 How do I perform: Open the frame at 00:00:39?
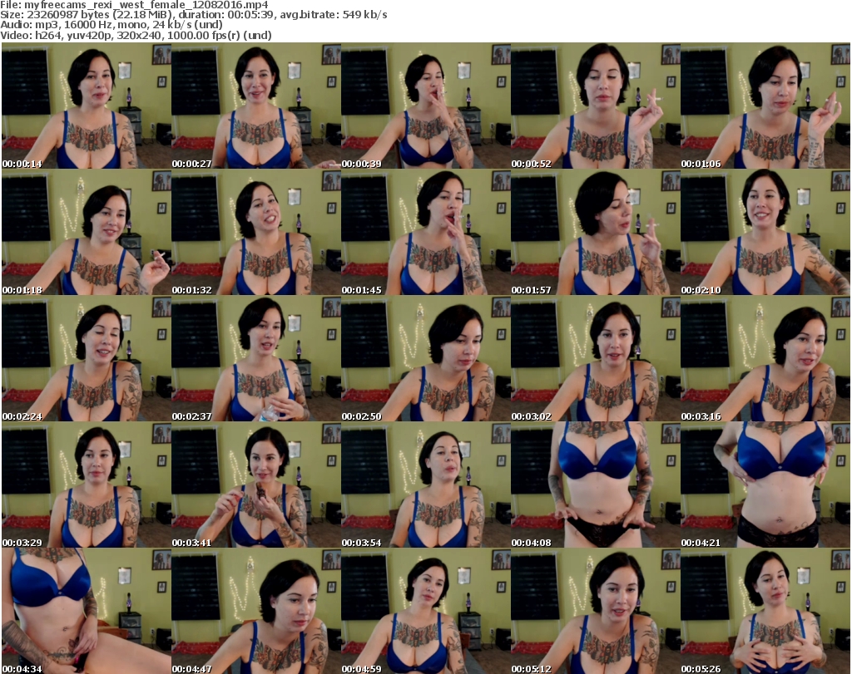click(425, 106)
